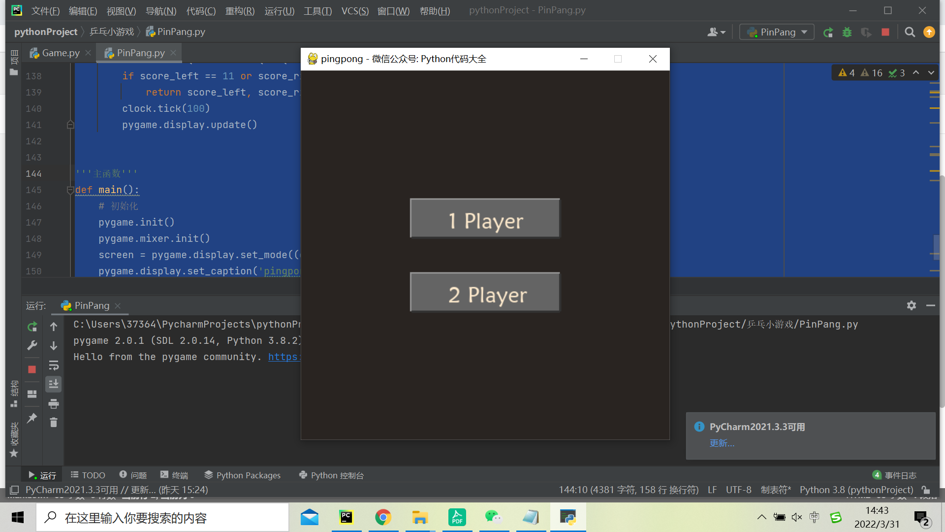This screenshot has height=532, width=945.
Task: Toggle soft-wrap in run console
Action: (54, 365)
